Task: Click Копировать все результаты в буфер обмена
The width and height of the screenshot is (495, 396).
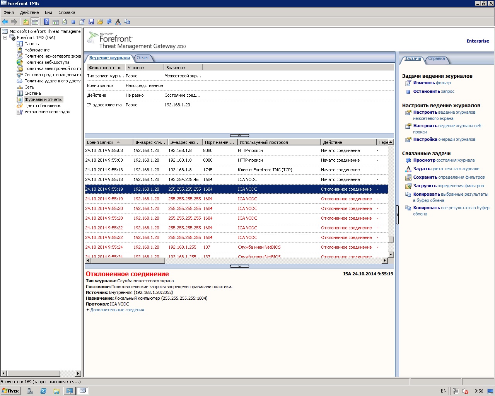Action: (x=451, y=211)
